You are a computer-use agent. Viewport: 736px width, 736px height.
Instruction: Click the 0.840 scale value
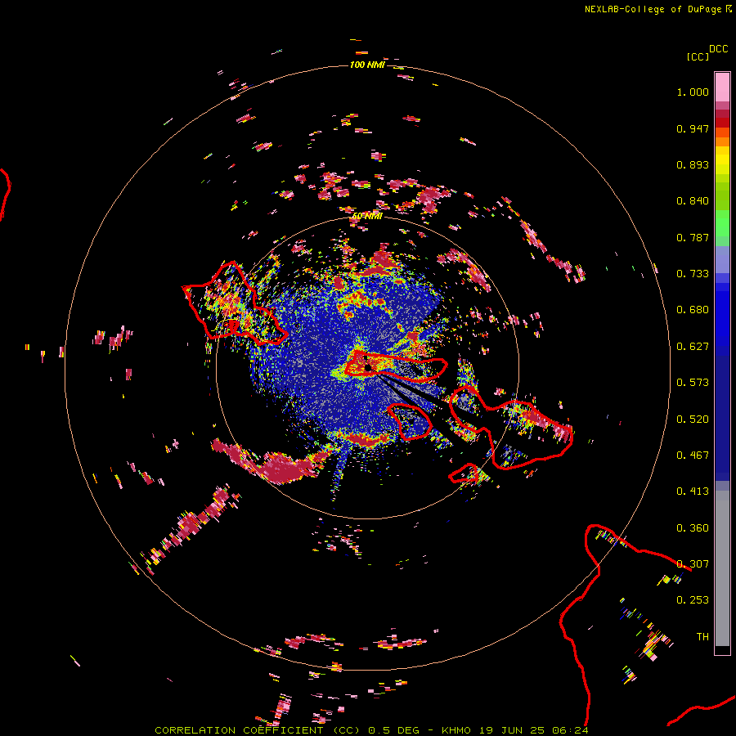(693, 201)
